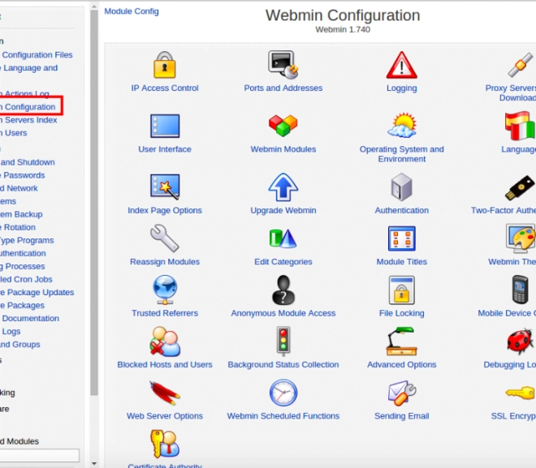Open Log File Rotation in the sidebar

18,227
